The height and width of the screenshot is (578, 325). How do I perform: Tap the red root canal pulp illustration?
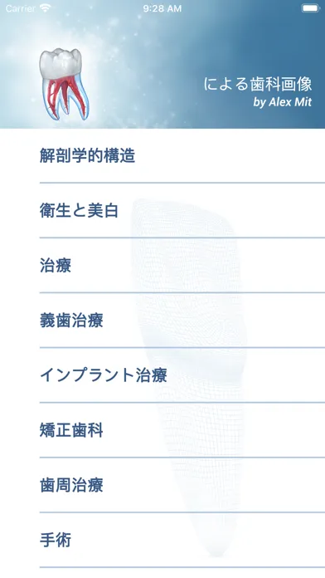(67, 96)
